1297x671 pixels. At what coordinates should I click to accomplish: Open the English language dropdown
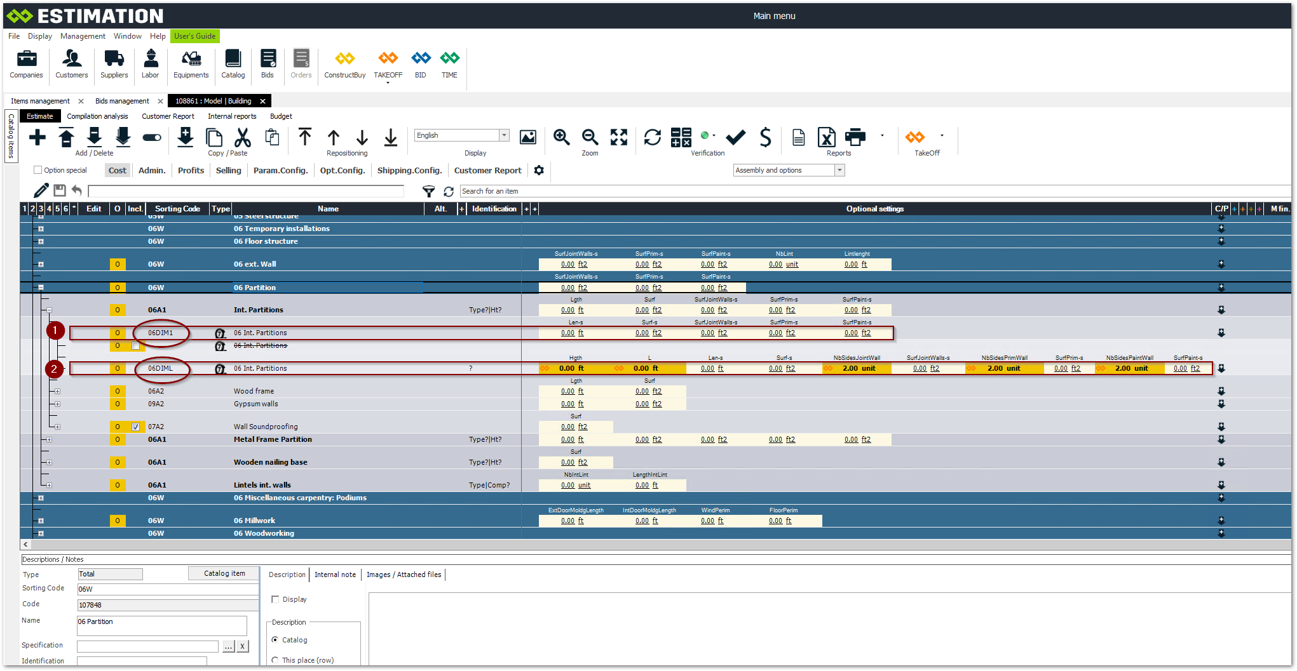pos(504,135)
